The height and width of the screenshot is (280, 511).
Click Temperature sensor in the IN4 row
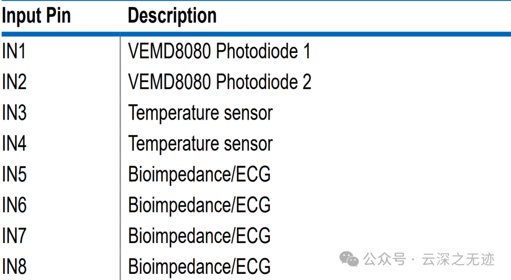coord(201,144)
